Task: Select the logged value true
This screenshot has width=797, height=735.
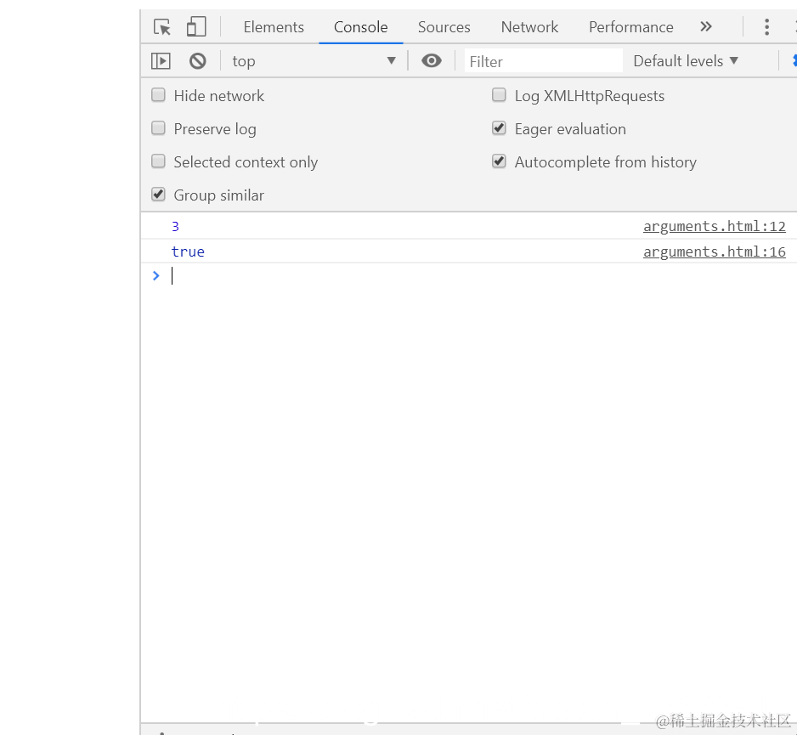Action: pyautogui.click(x=188, y=252)
